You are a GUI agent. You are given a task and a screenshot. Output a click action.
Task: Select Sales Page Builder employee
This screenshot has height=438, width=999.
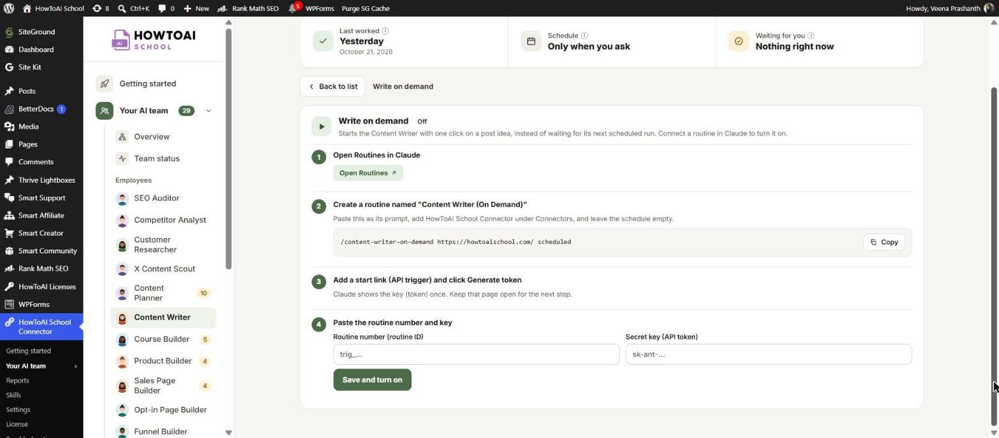[163, 386]
